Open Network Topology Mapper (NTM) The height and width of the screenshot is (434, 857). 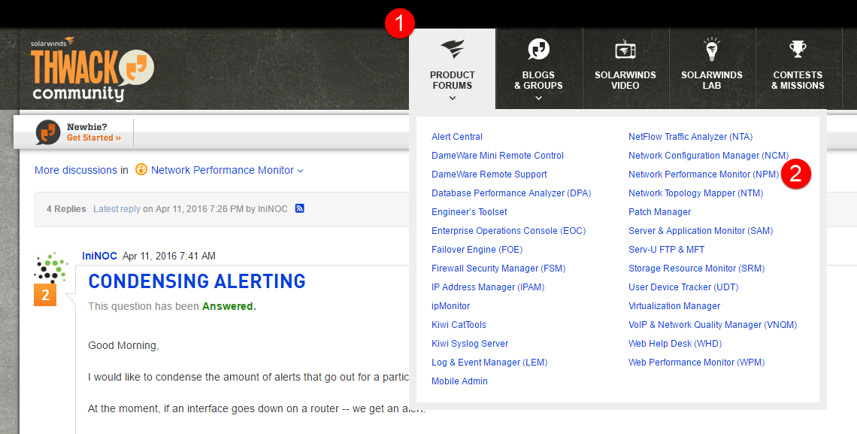pos(696,193)
